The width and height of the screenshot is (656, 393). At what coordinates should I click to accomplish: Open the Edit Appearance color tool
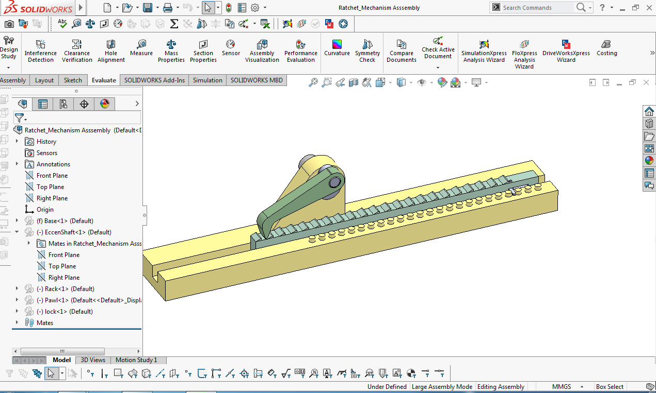pos(442,82)
